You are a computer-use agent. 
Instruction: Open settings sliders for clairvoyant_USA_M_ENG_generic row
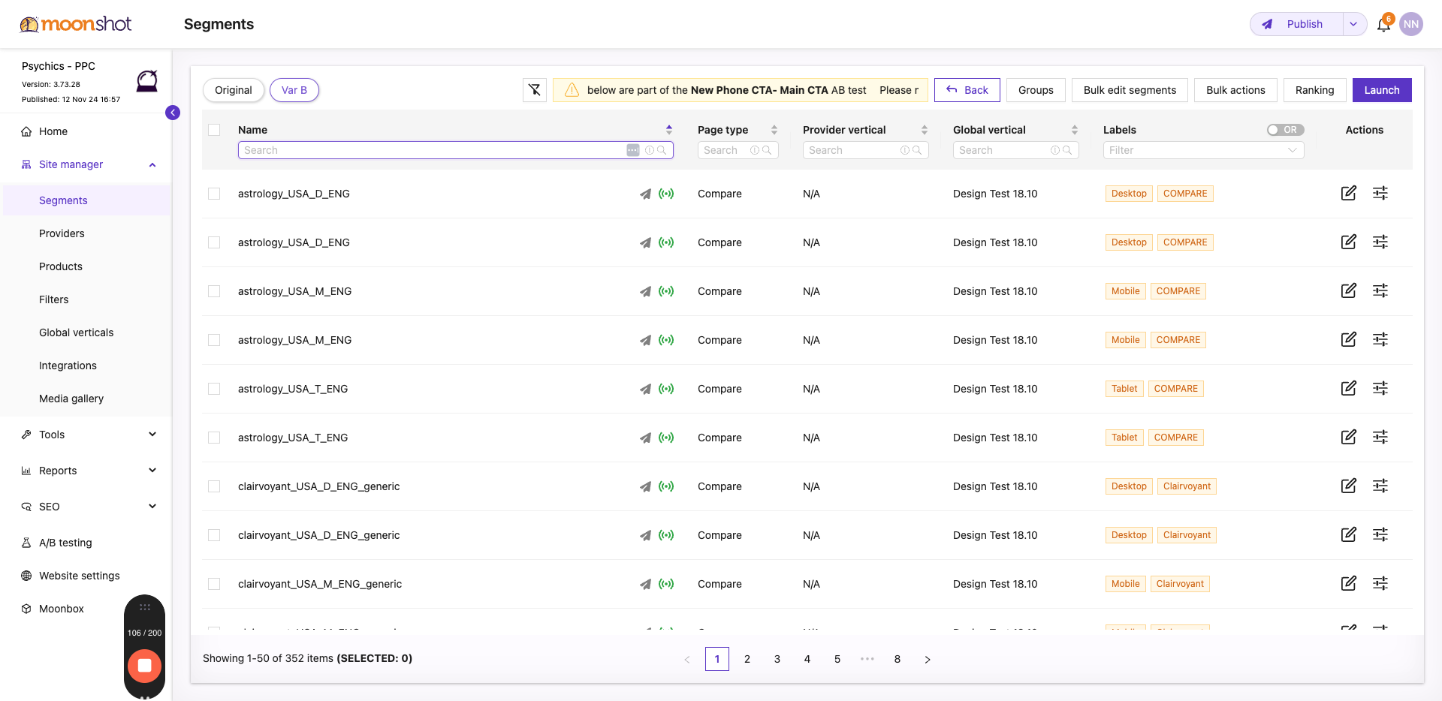(1380, 583)
